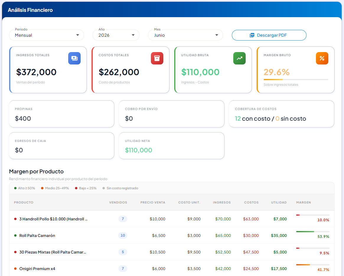
Task: Download the report with Descargar PDF
Action: click(269, 35)
